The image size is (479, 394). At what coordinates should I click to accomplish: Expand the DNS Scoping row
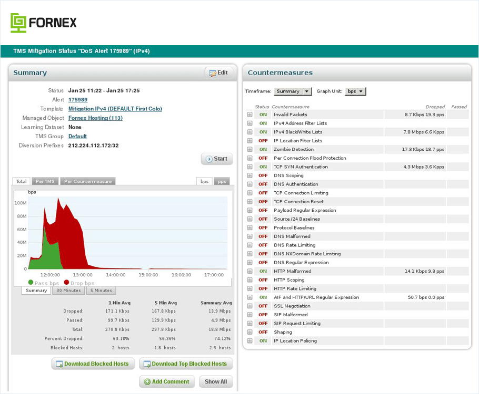250,175
